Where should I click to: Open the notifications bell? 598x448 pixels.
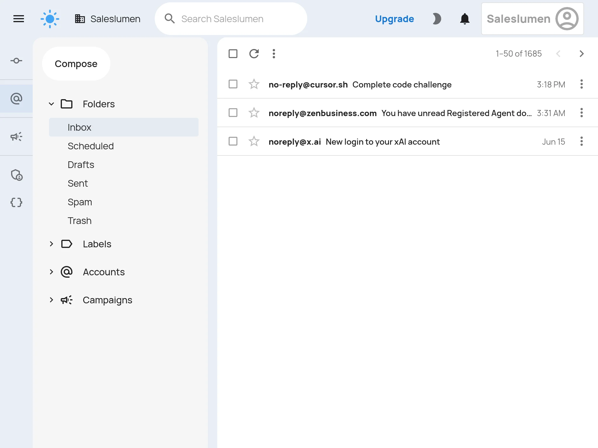click(465, 19)
